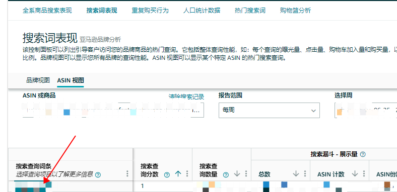Open column menu for 总数
The width and height of the screenshot is (397, 192).
(x=305, y=173)
